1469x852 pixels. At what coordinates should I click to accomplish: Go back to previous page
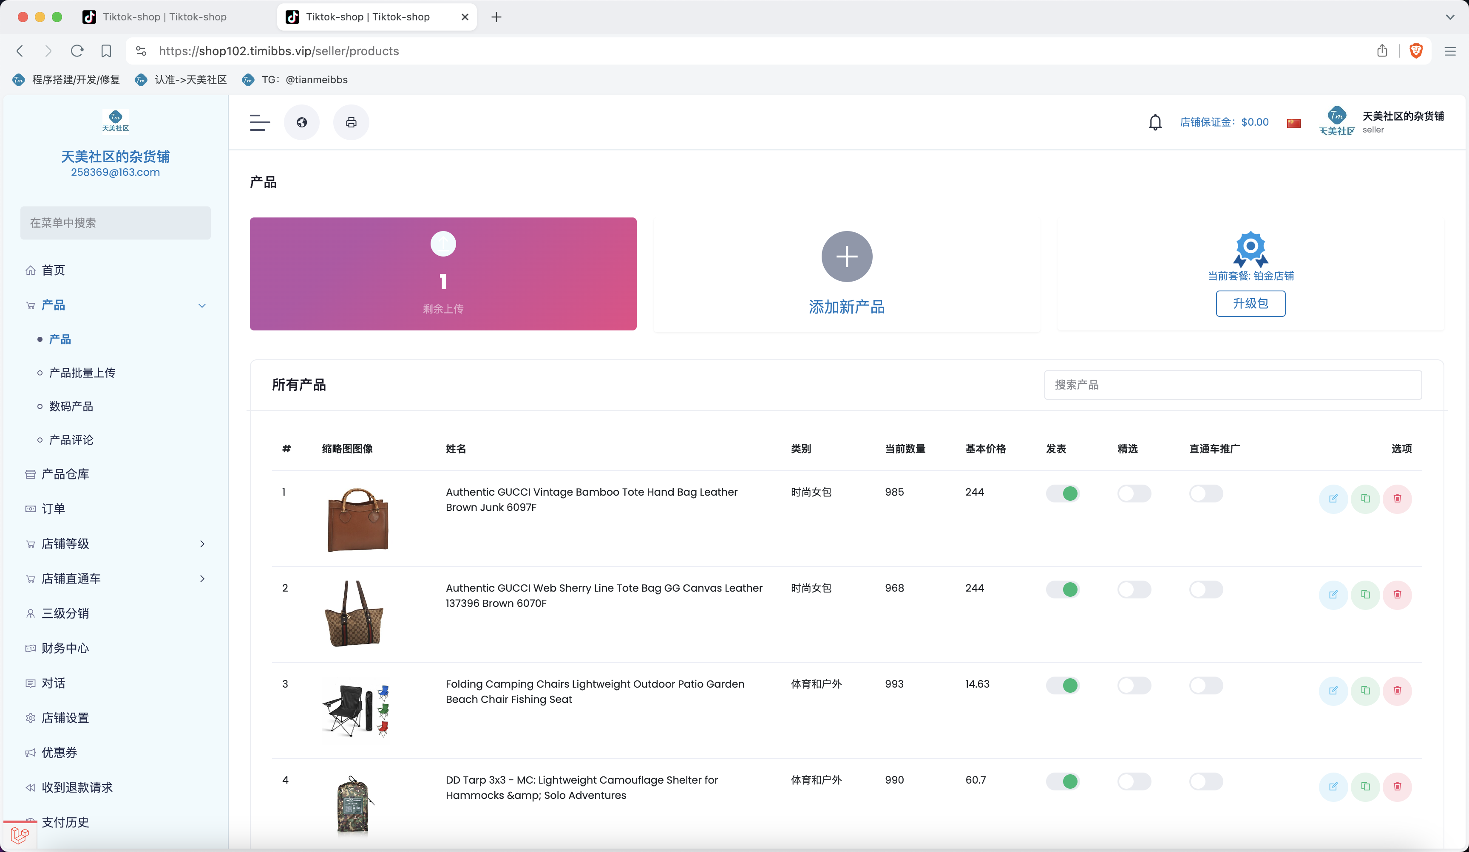[x=20, y=51]
